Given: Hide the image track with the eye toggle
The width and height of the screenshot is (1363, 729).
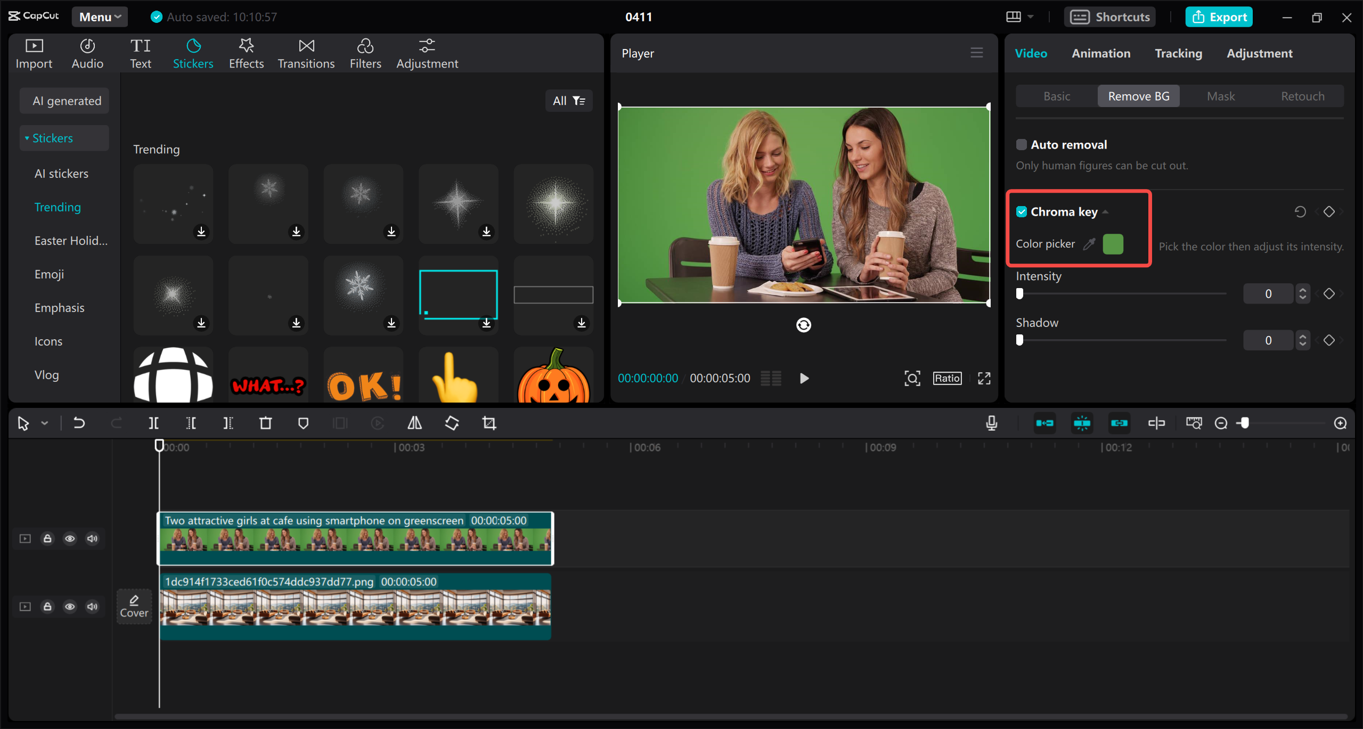Looking at the screenshot, I should click(x=70, y=607).
